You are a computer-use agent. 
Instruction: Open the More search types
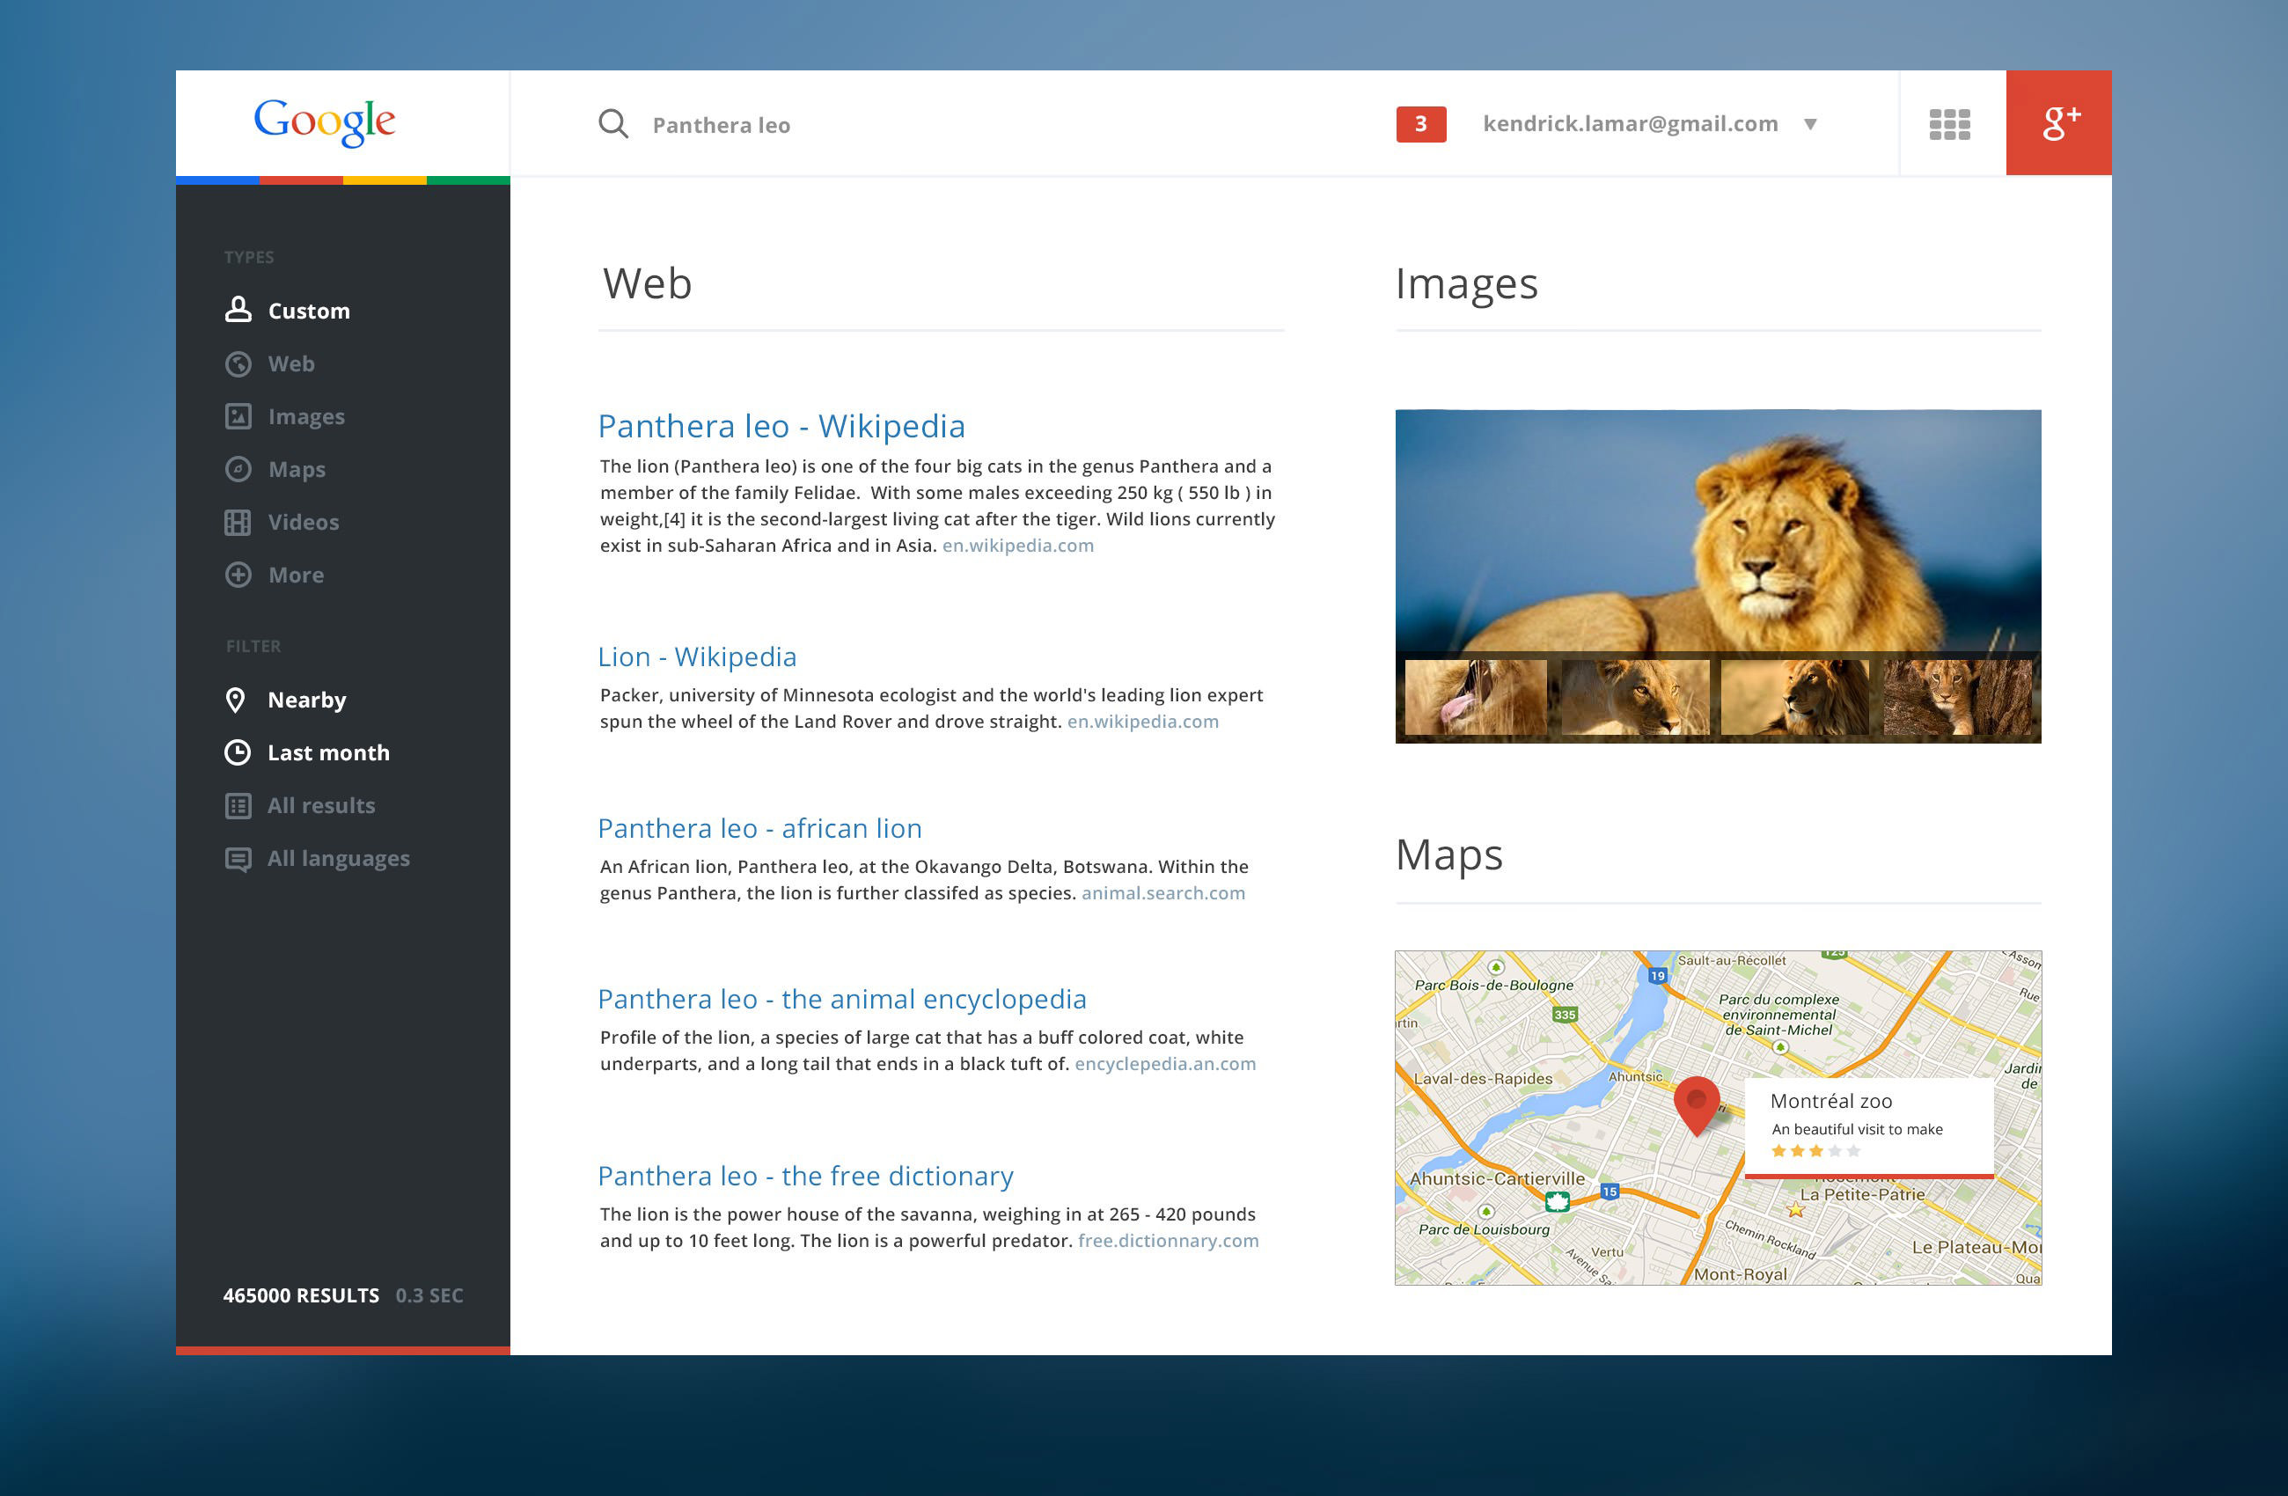[274, 575]
